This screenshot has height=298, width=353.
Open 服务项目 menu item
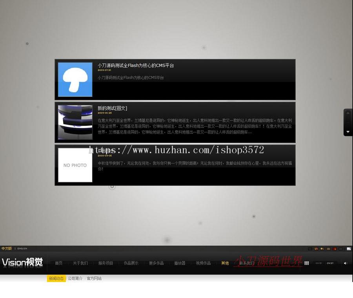(x=106, y=263)
